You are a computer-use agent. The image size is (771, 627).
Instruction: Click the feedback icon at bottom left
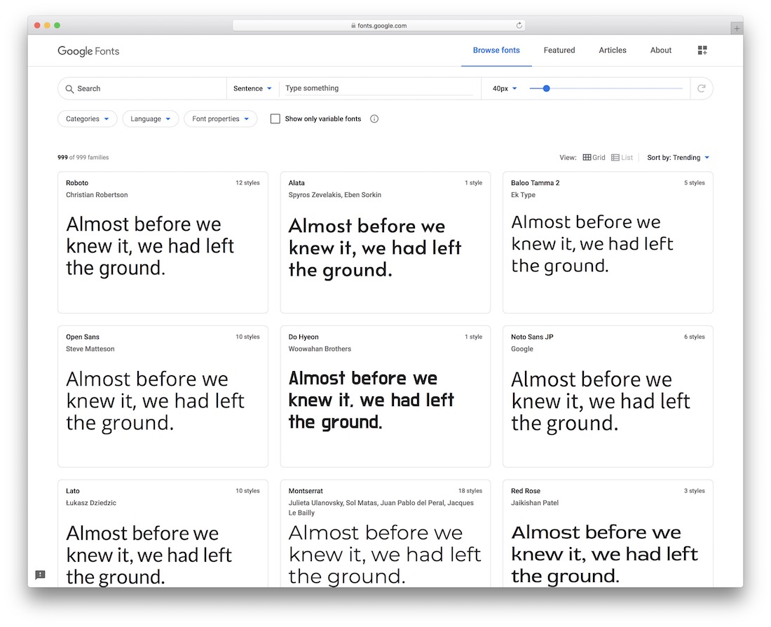41,574
